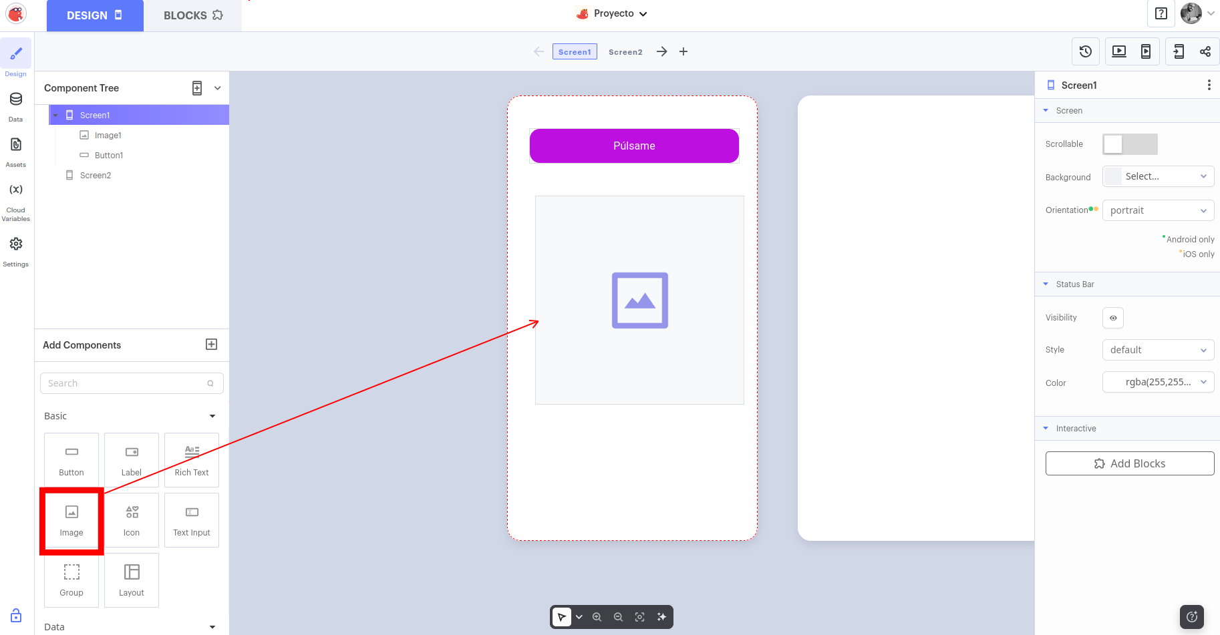Screen dimensions: 1220x635
Task: Switch to the Screen2 tab
Action: coord(625,52)
